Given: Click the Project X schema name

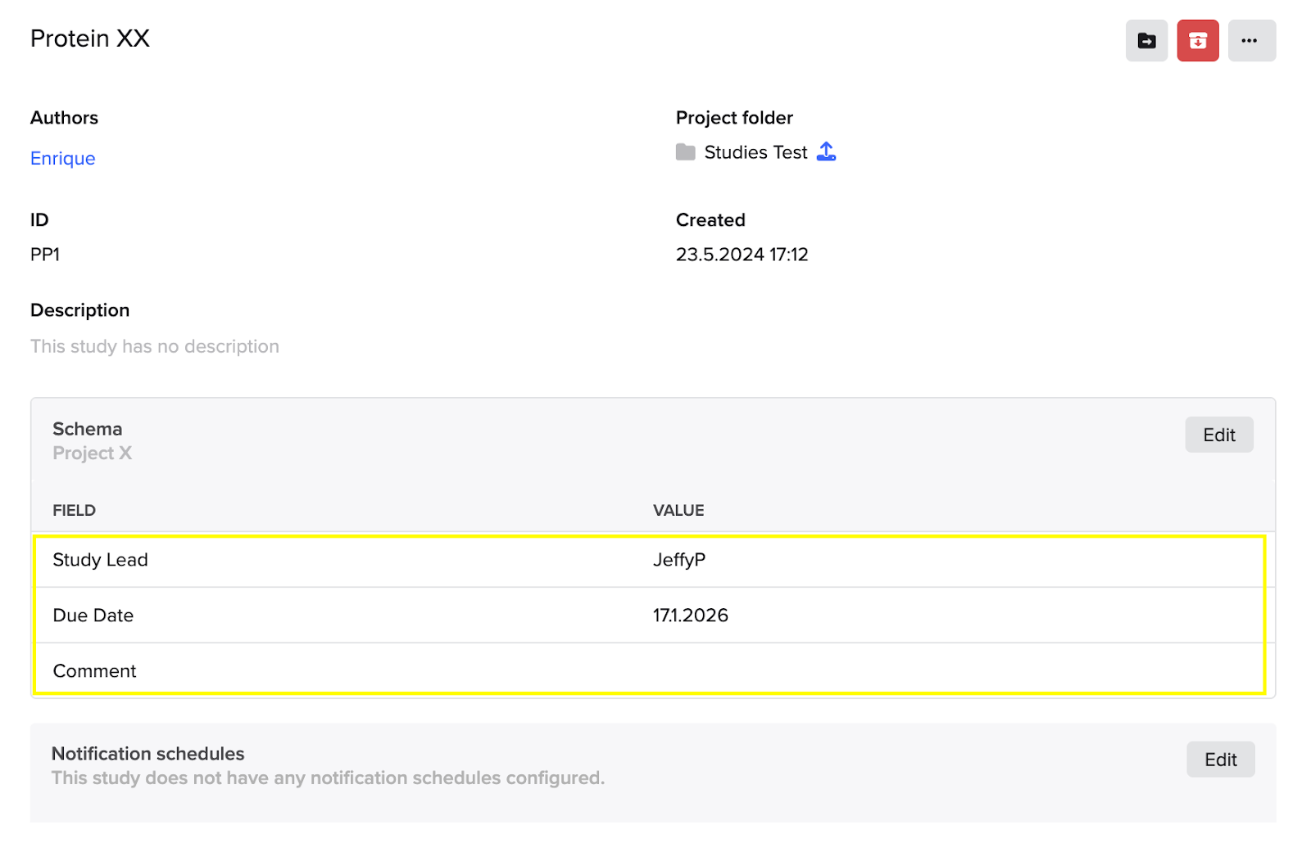Looking at the screenshot, I should coord(92,453).
